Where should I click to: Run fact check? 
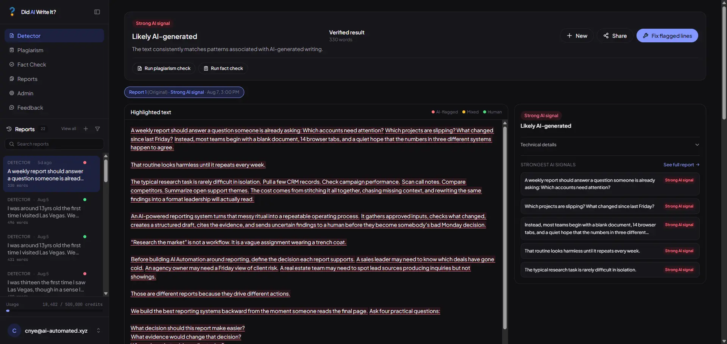coord(223,68)
